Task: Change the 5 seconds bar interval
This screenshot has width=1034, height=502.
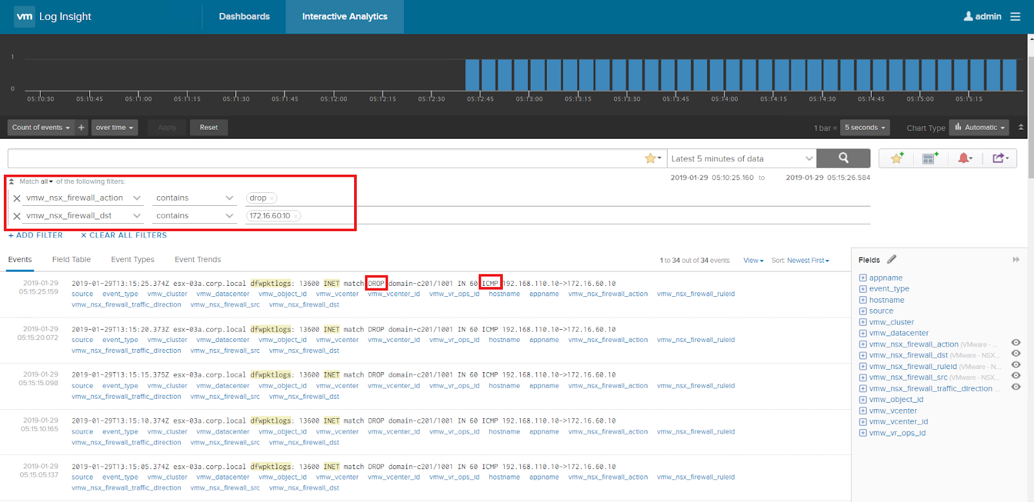Action: pyautogui.click(x=865, y=128)
